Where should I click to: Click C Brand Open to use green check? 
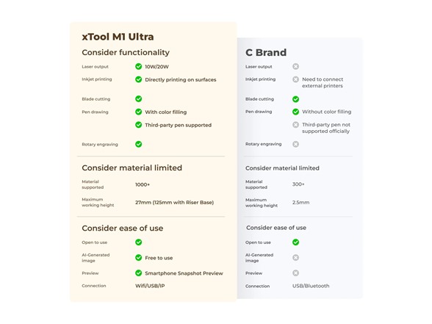(295, 242)
